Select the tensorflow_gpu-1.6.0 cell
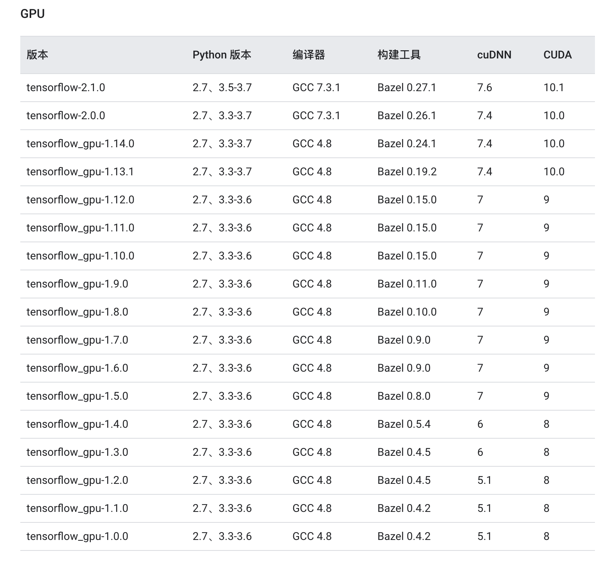Screen dimensions: 616x568 click(77, 368)
